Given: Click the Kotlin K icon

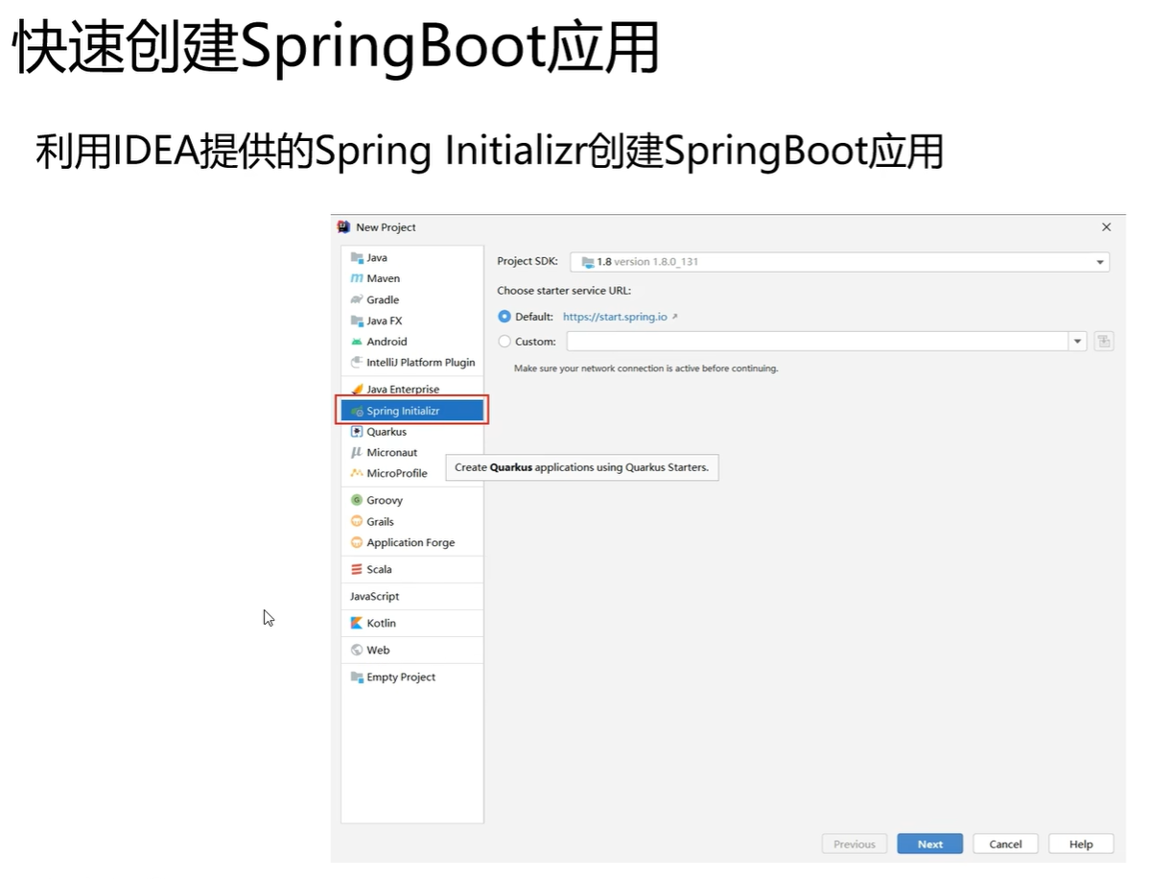Looking at the screenshot, I should (x=357, y=623).
